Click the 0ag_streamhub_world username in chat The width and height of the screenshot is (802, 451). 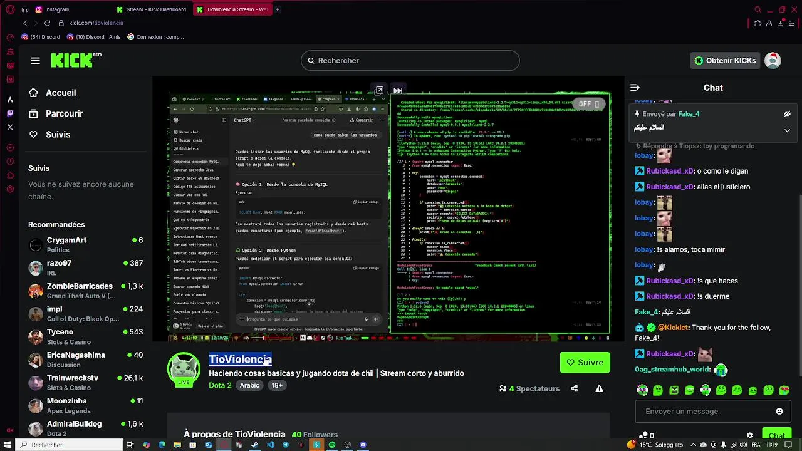(x=672, y=370)
